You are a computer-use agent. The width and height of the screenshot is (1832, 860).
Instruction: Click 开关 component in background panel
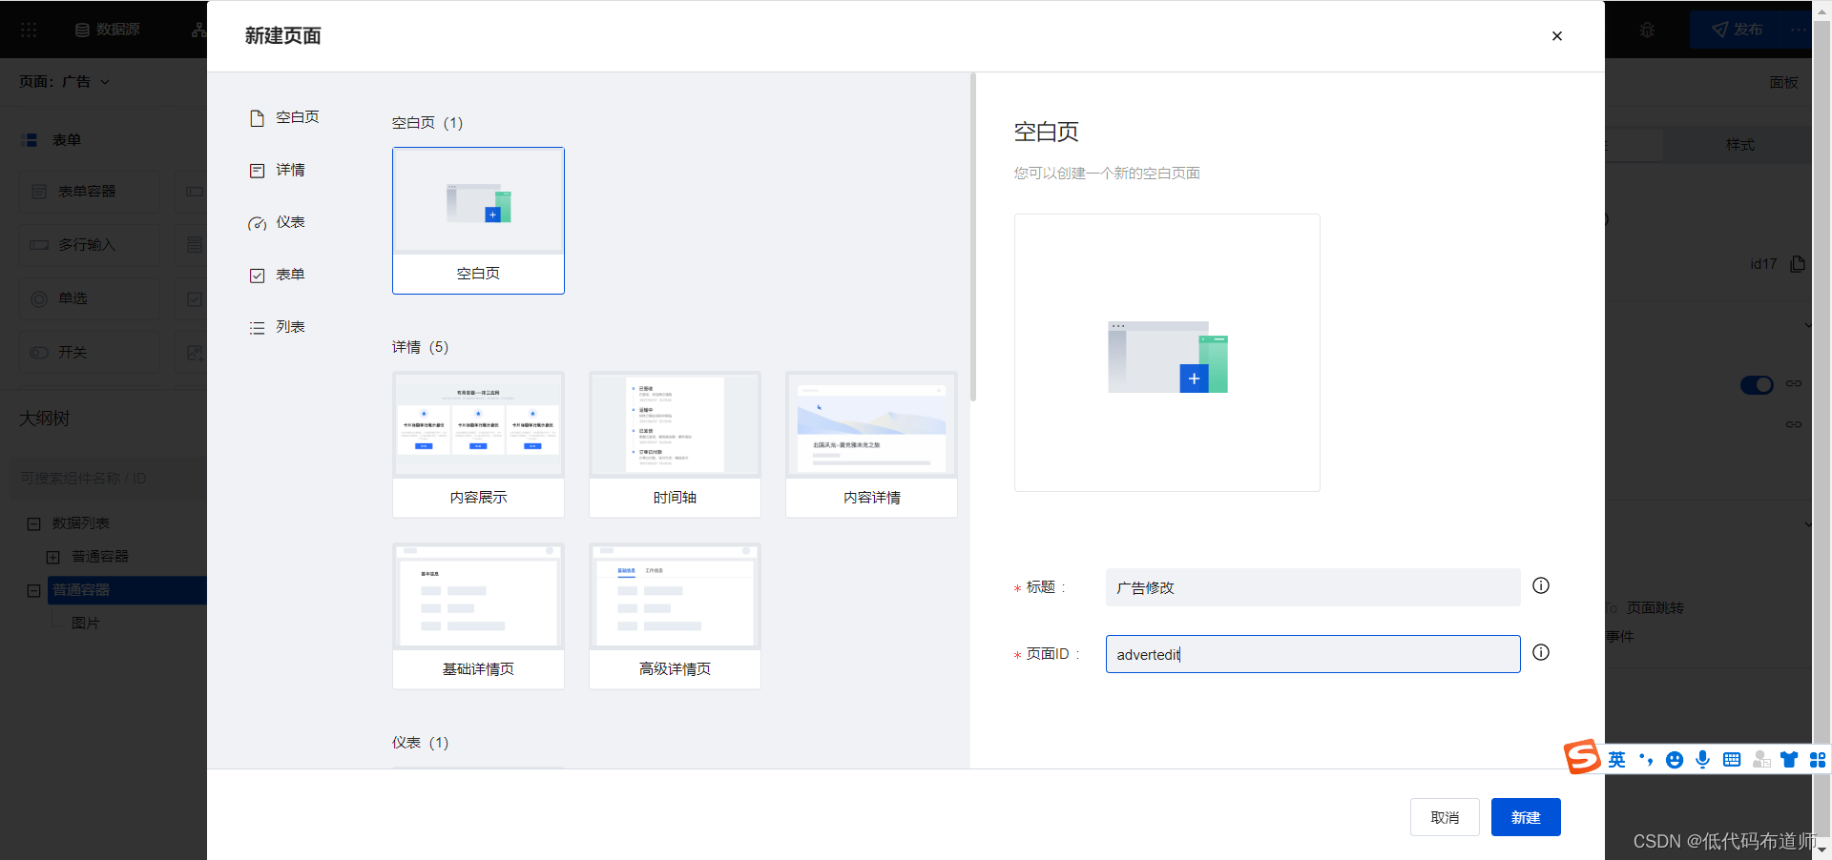coord(90,352)
